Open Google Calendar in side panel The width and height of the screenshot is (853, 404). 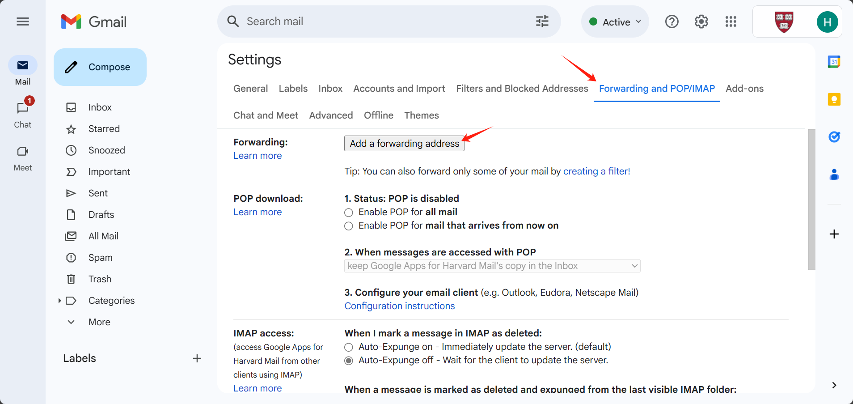point(834,62)
